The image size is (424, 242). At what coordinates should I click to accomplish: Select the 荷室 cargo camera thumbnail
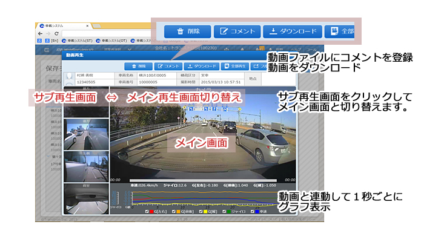[x=86, y=199]
